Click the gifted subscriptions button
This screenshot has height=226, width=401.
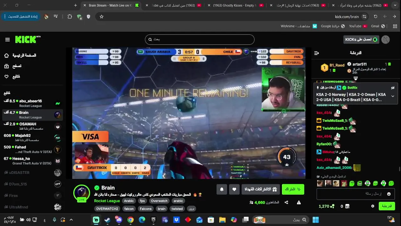(261, 189)
